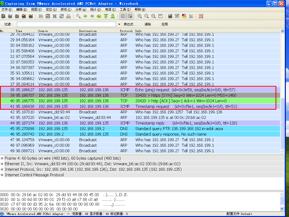The width and height of the screenshot is (289, 217).
Task: Expand Internet Control Message Protocol row
Action: click(x=2, y=175)
